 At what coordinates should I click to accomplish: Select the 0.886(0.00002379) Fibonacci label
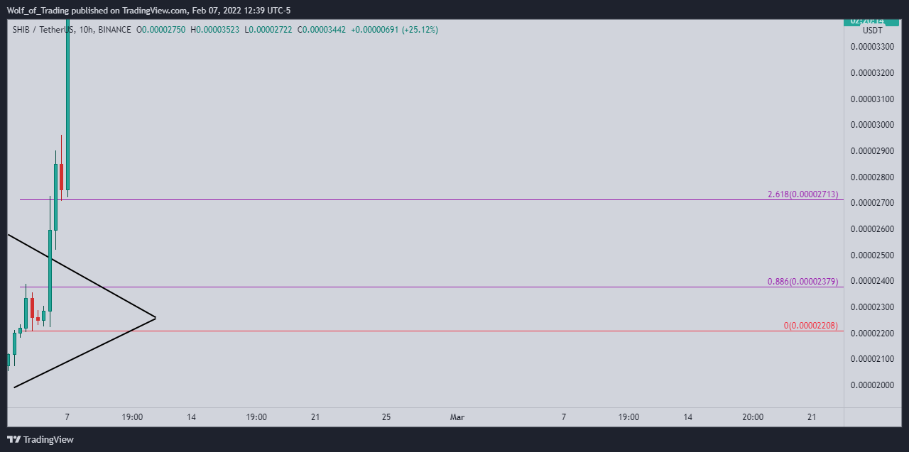[x=802, y=282]
